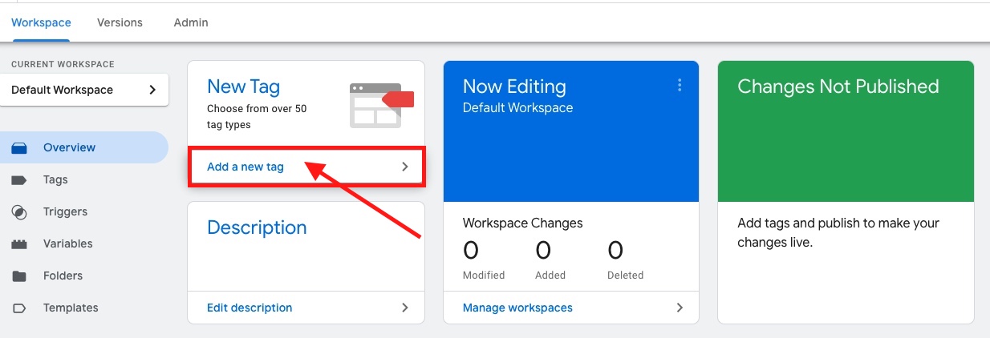Click the Add a new tag link
Image resolution: width=990 pixels, height=338 pixels.
[245, 167]
